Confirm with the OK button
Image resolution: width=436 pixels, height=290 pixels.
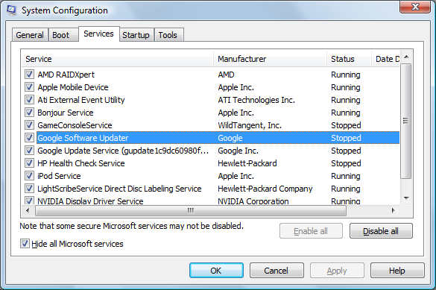pos(216,271)
